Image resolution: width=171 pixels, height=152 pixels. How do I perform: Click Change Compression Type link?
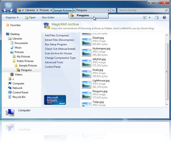point(60,58)
